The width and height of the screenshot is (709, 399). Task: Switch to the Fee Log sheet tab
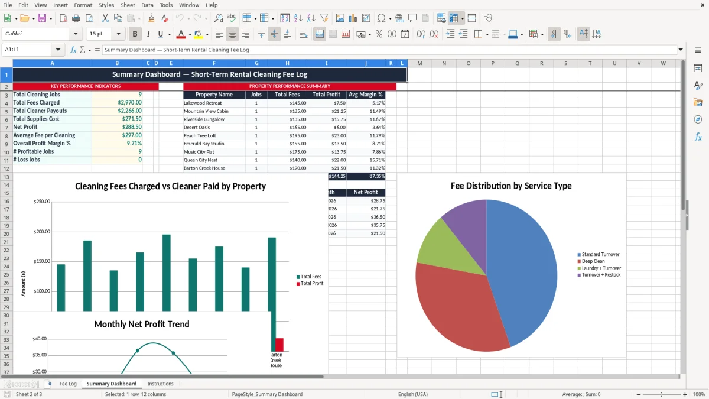[68, 384]
